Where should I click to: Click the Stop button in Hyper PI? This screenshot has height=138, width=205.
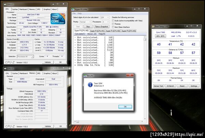(88, 27)
